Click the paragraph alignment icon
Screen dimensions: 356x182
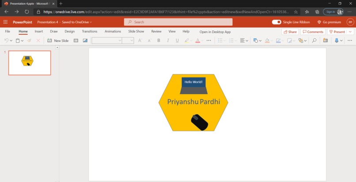tap(242, 40)
